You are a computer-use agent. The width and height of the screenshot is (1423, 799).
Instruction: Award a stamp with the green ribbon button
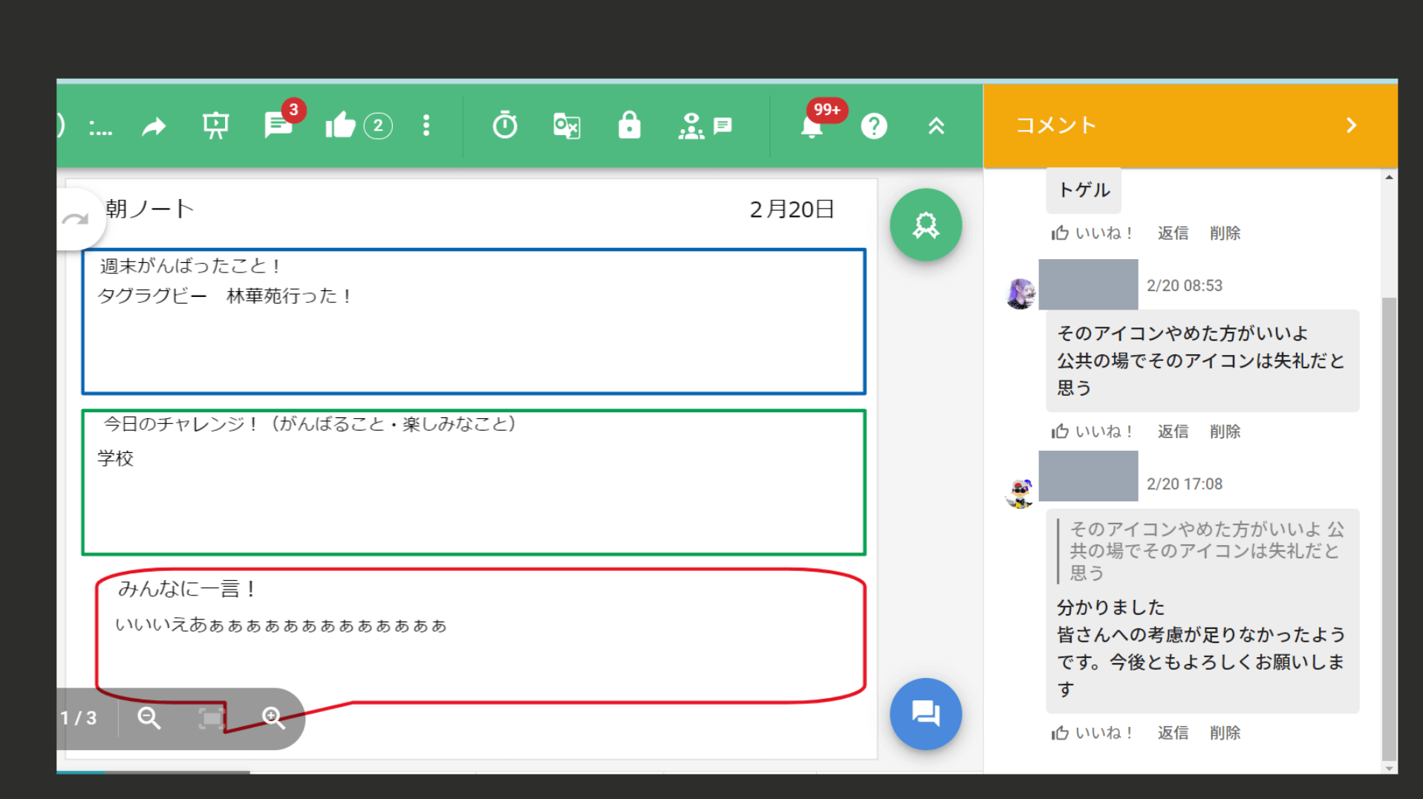click(926, 224)
